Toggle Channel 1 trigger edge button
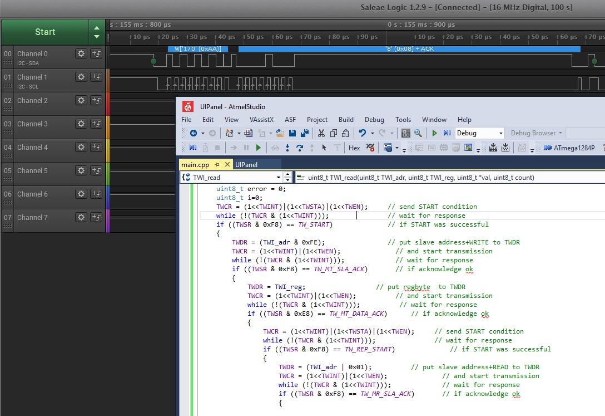 click(96, 77)
